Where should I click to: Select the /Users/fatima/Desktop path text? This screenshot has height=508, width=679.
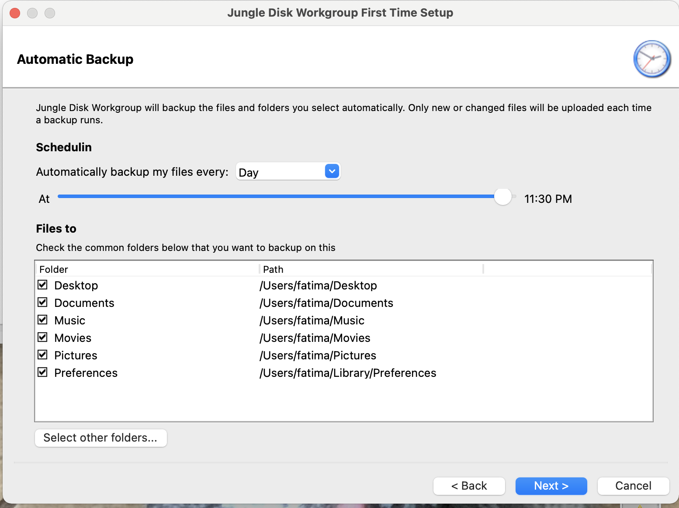coord(318,285)
